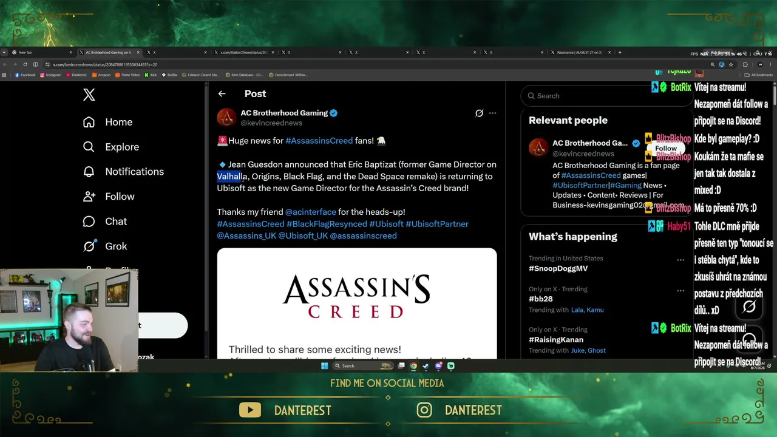The width and height of the screenshot is (777, 437).
Task: Open the @assassinscreed mention
Action: (363, 235)
